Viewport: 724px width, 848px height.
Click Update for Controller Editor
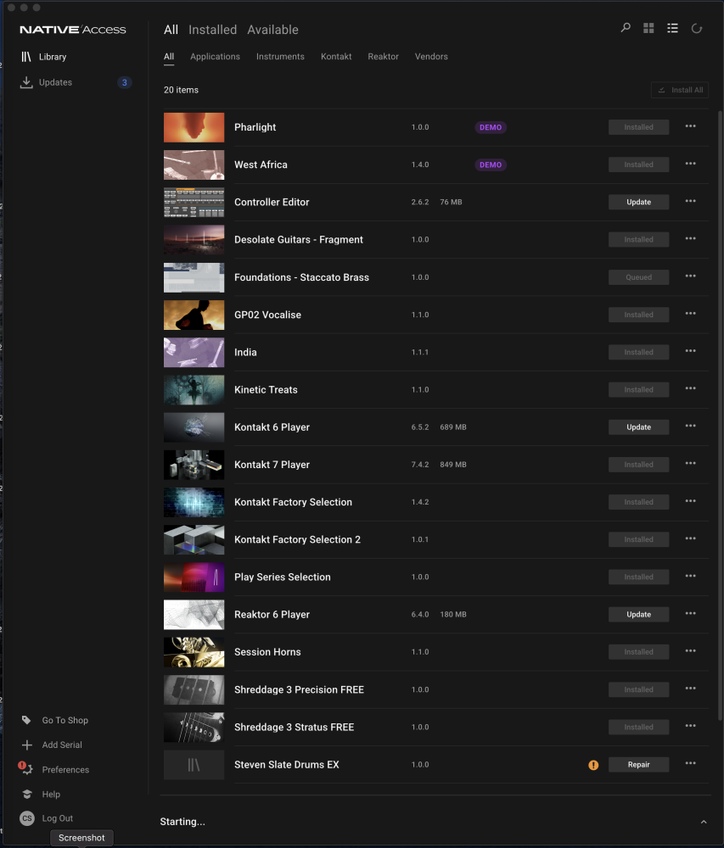tap(638, 203)
